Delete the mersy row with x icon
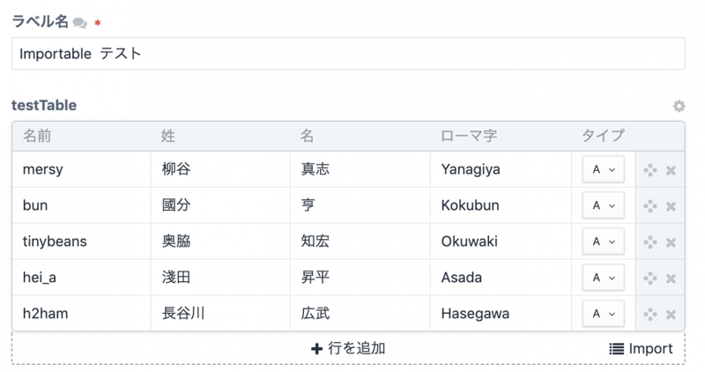 (x=671, y=170)
